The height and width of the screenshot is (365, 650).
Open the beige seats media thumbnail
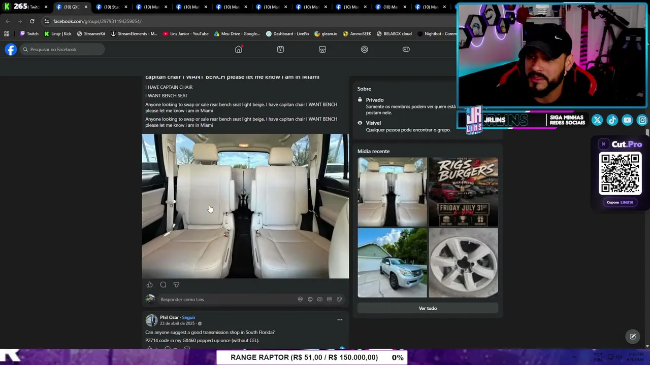tap(392, 192)
